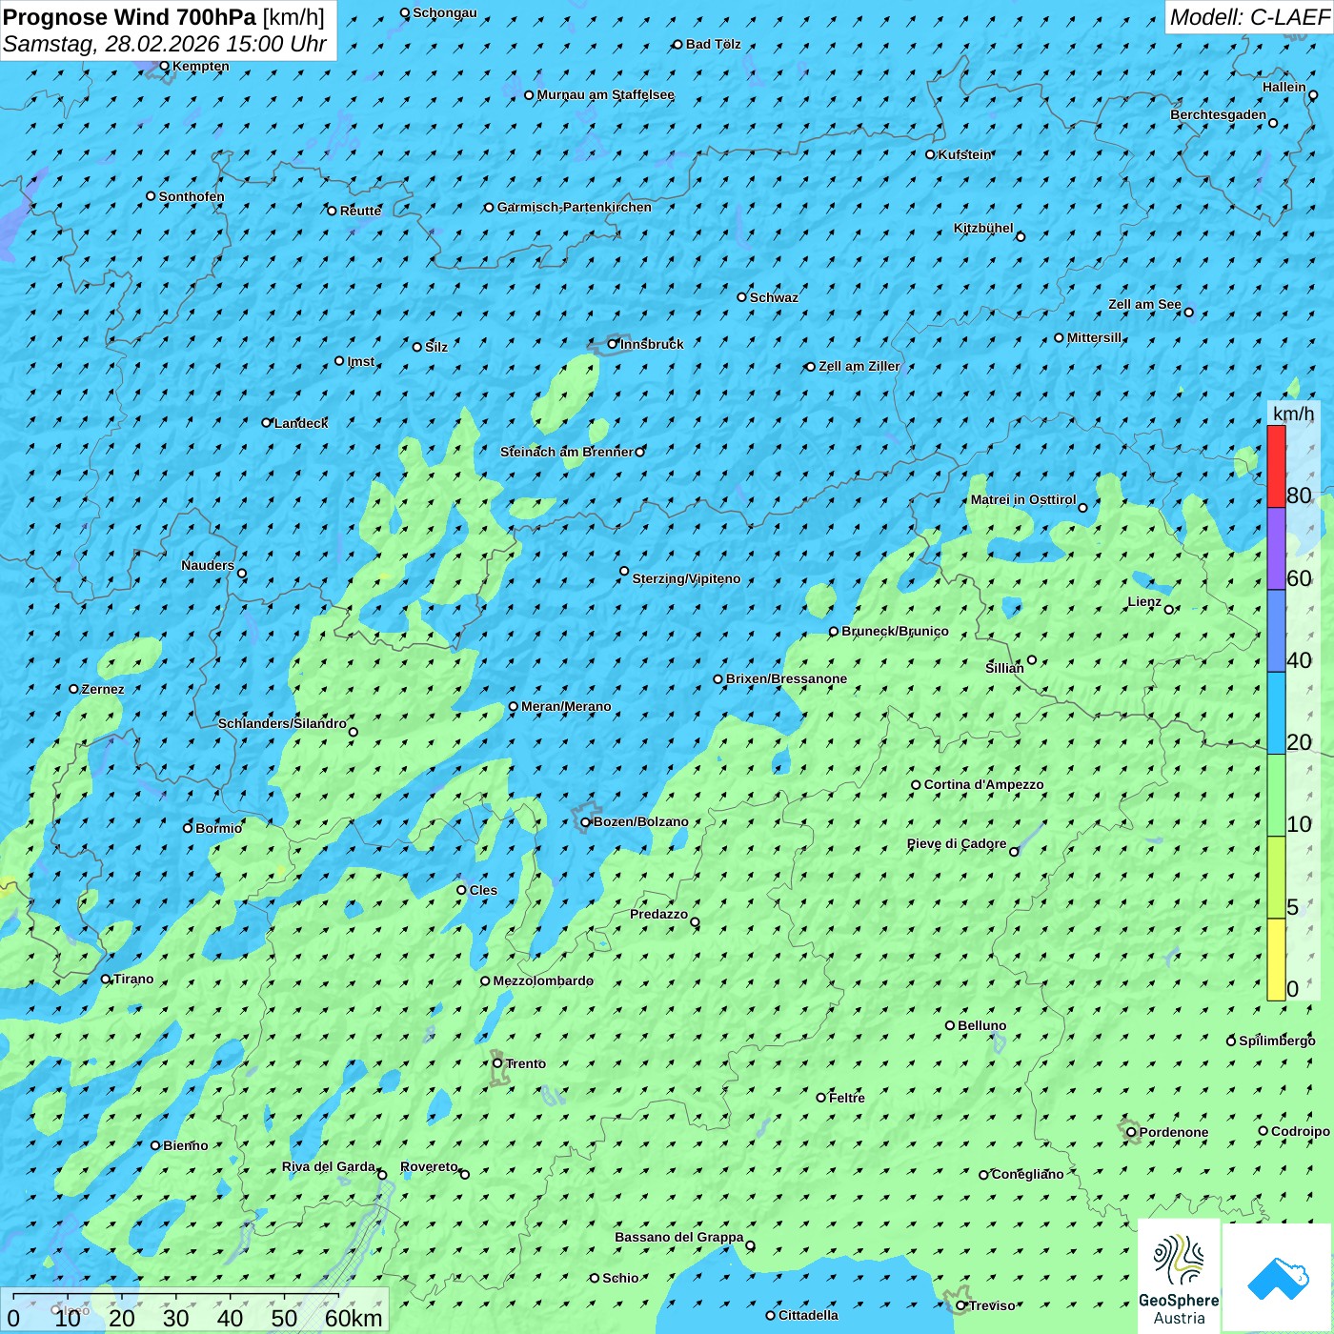Click the Tirano label on map
Viewport: 1334px width, 1334px height.
click(133, 979)
